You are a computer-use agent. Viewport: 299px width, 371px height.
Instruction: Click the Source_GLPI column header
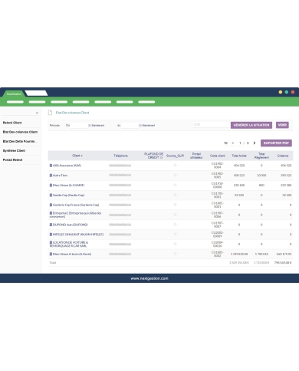[175, 156]
